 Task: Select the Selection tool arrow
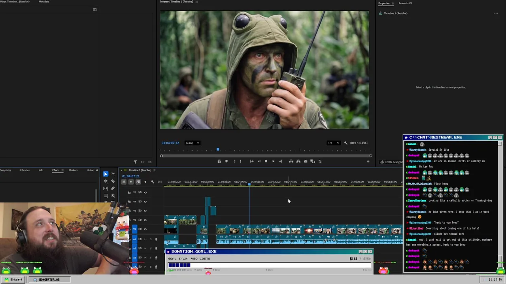[x=106, y=174]
